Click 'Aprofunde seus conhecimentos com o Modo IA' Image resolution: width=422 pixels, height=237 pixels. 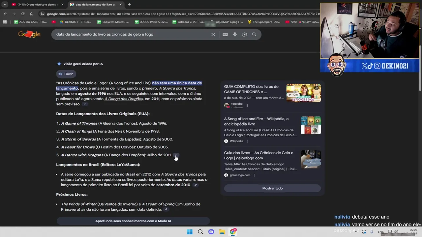click(x=133, y=221)
